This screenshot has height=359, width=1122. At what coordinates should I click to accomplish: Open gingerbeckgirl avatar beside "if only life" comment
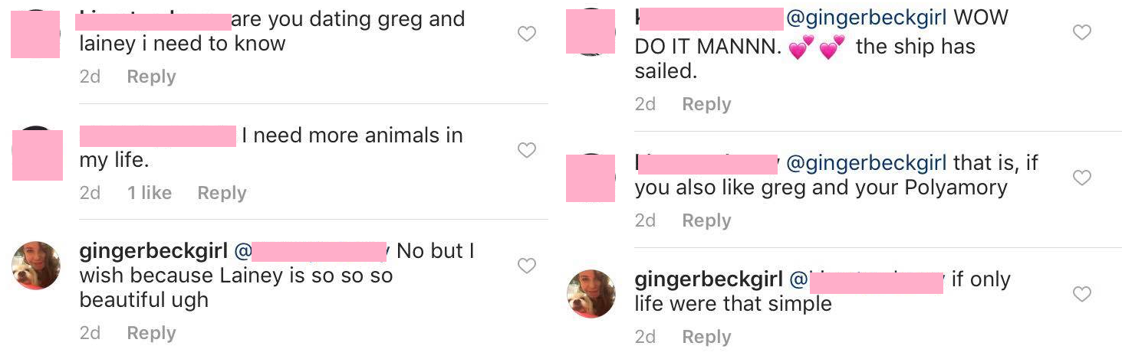591,293
